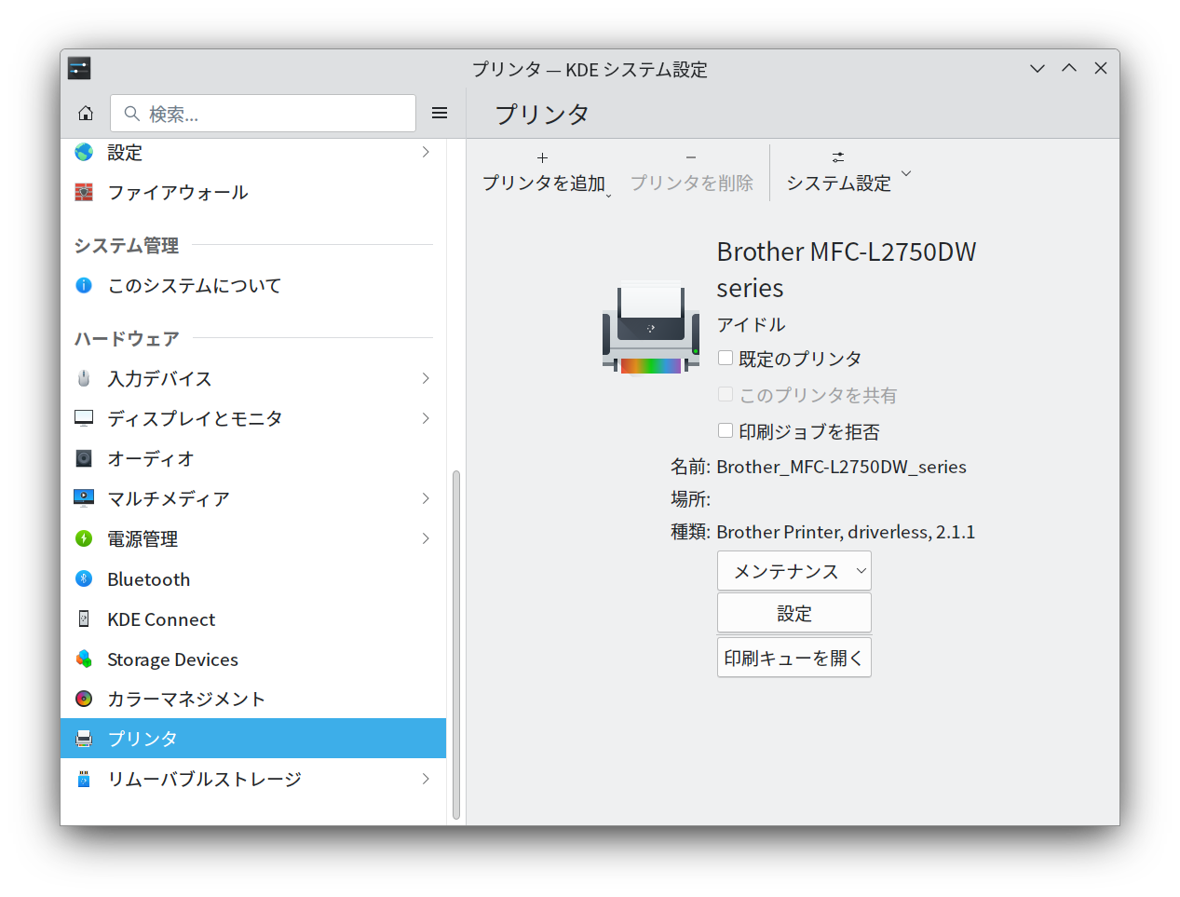Screen dimensions: 1180x897
Task: Toggle このプリンタを共有 checkbox
Action: point(726,394)
